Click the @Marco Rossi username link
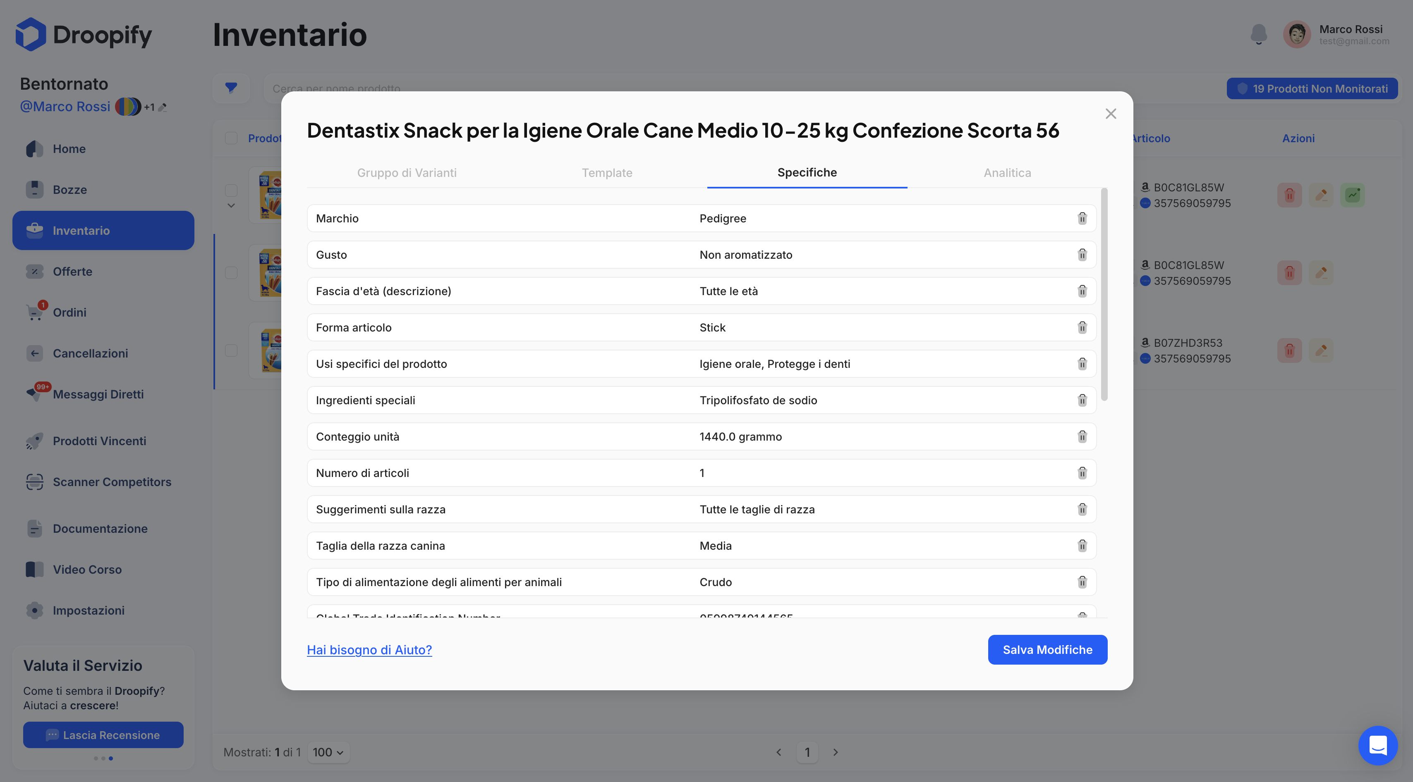 65,106
